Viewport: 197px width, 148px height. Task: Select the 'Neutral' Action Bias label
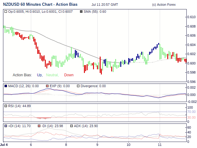click(52, 75)
